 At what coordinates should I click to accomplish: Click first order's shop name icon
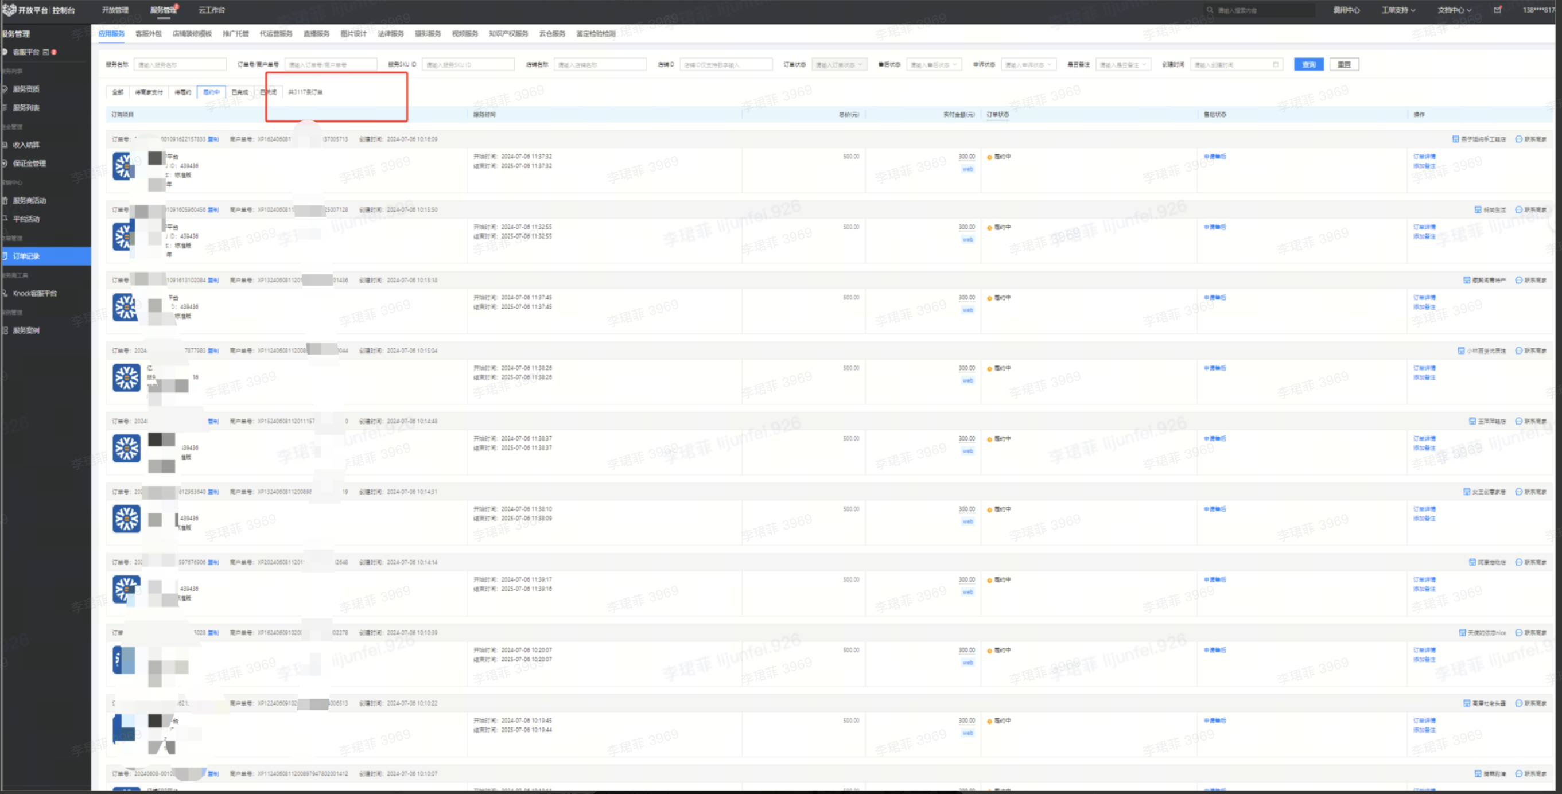[1455, 139]
